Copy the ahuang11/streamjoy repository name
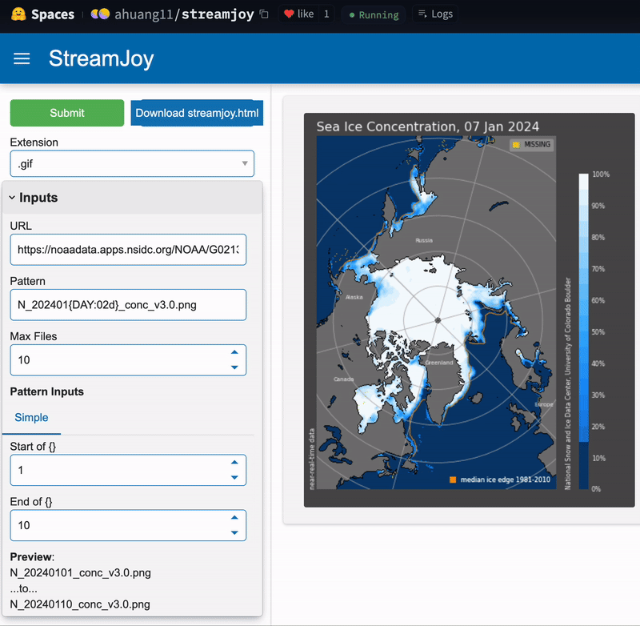 [264, 14]
